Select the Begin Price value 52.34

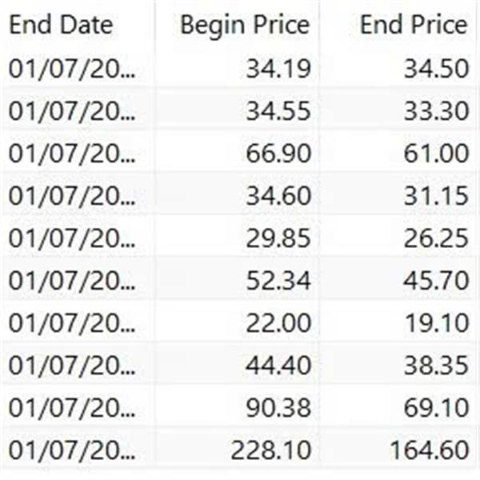[x=278, y=281]
